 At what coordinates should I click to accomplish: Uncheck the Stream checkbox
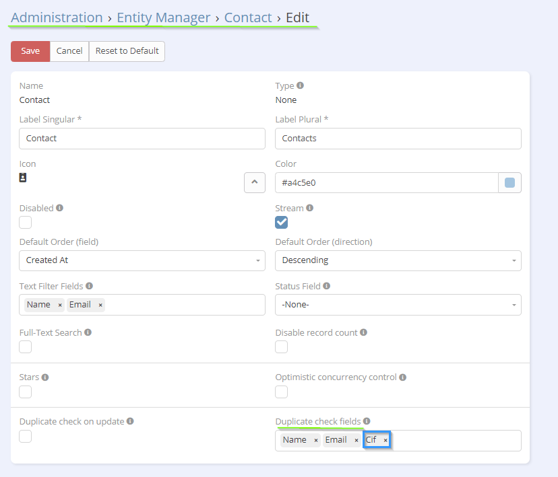click(x=281, y=223)
